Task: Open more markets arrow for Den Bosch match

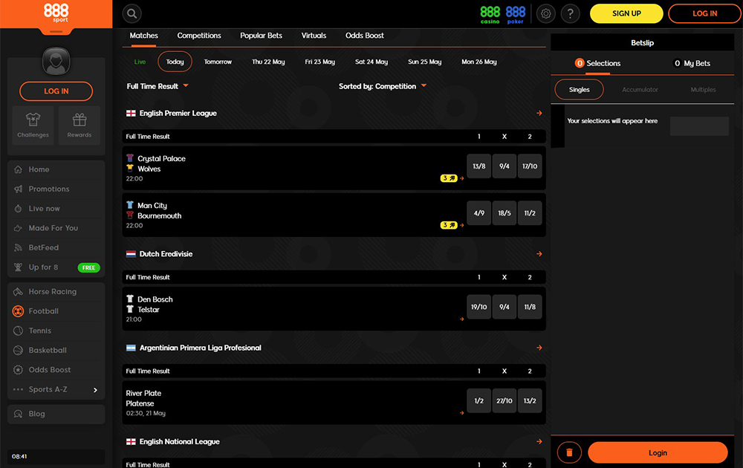Action: click(462, 319)
